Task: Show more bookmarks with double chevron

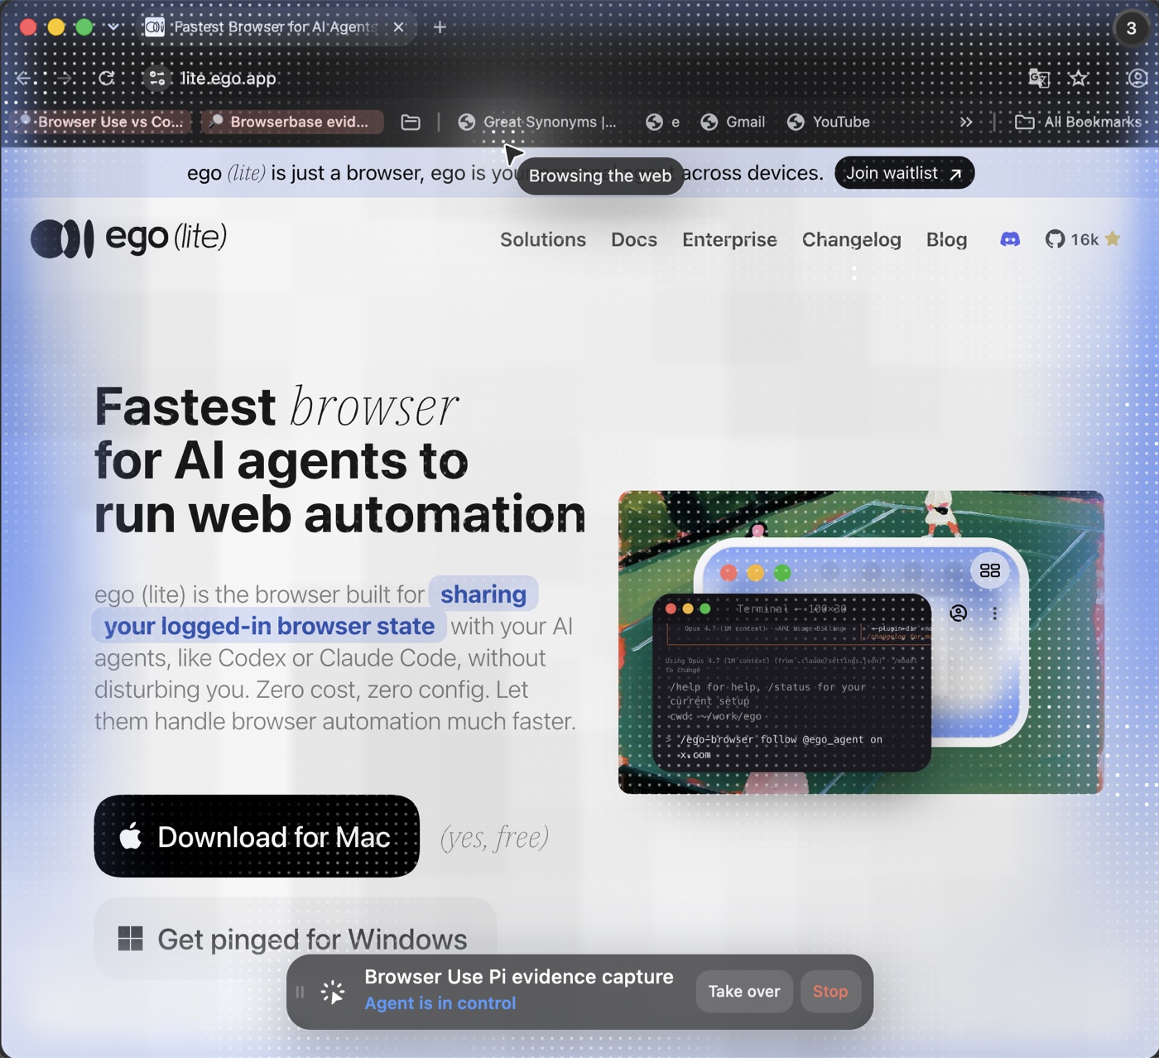Action: tap(965, 122)
